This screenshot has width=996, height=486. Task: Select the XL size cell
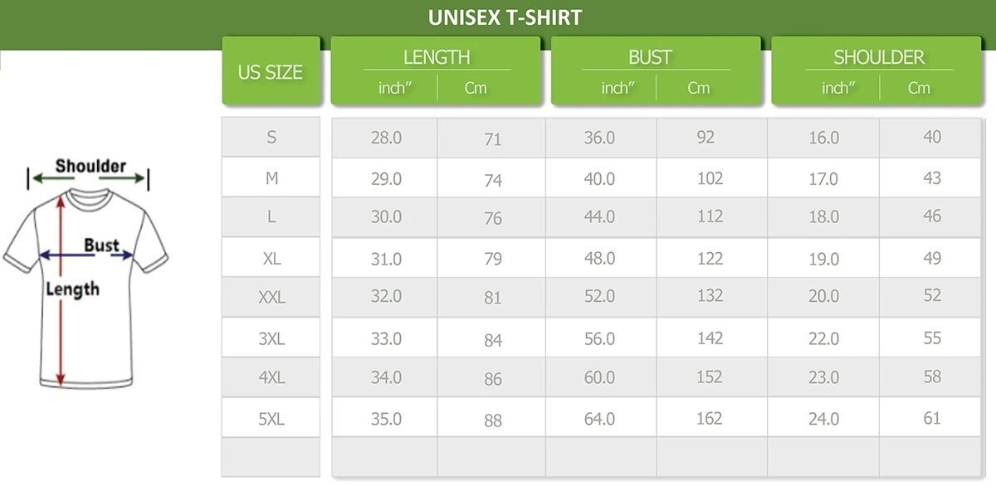[271, 259]
